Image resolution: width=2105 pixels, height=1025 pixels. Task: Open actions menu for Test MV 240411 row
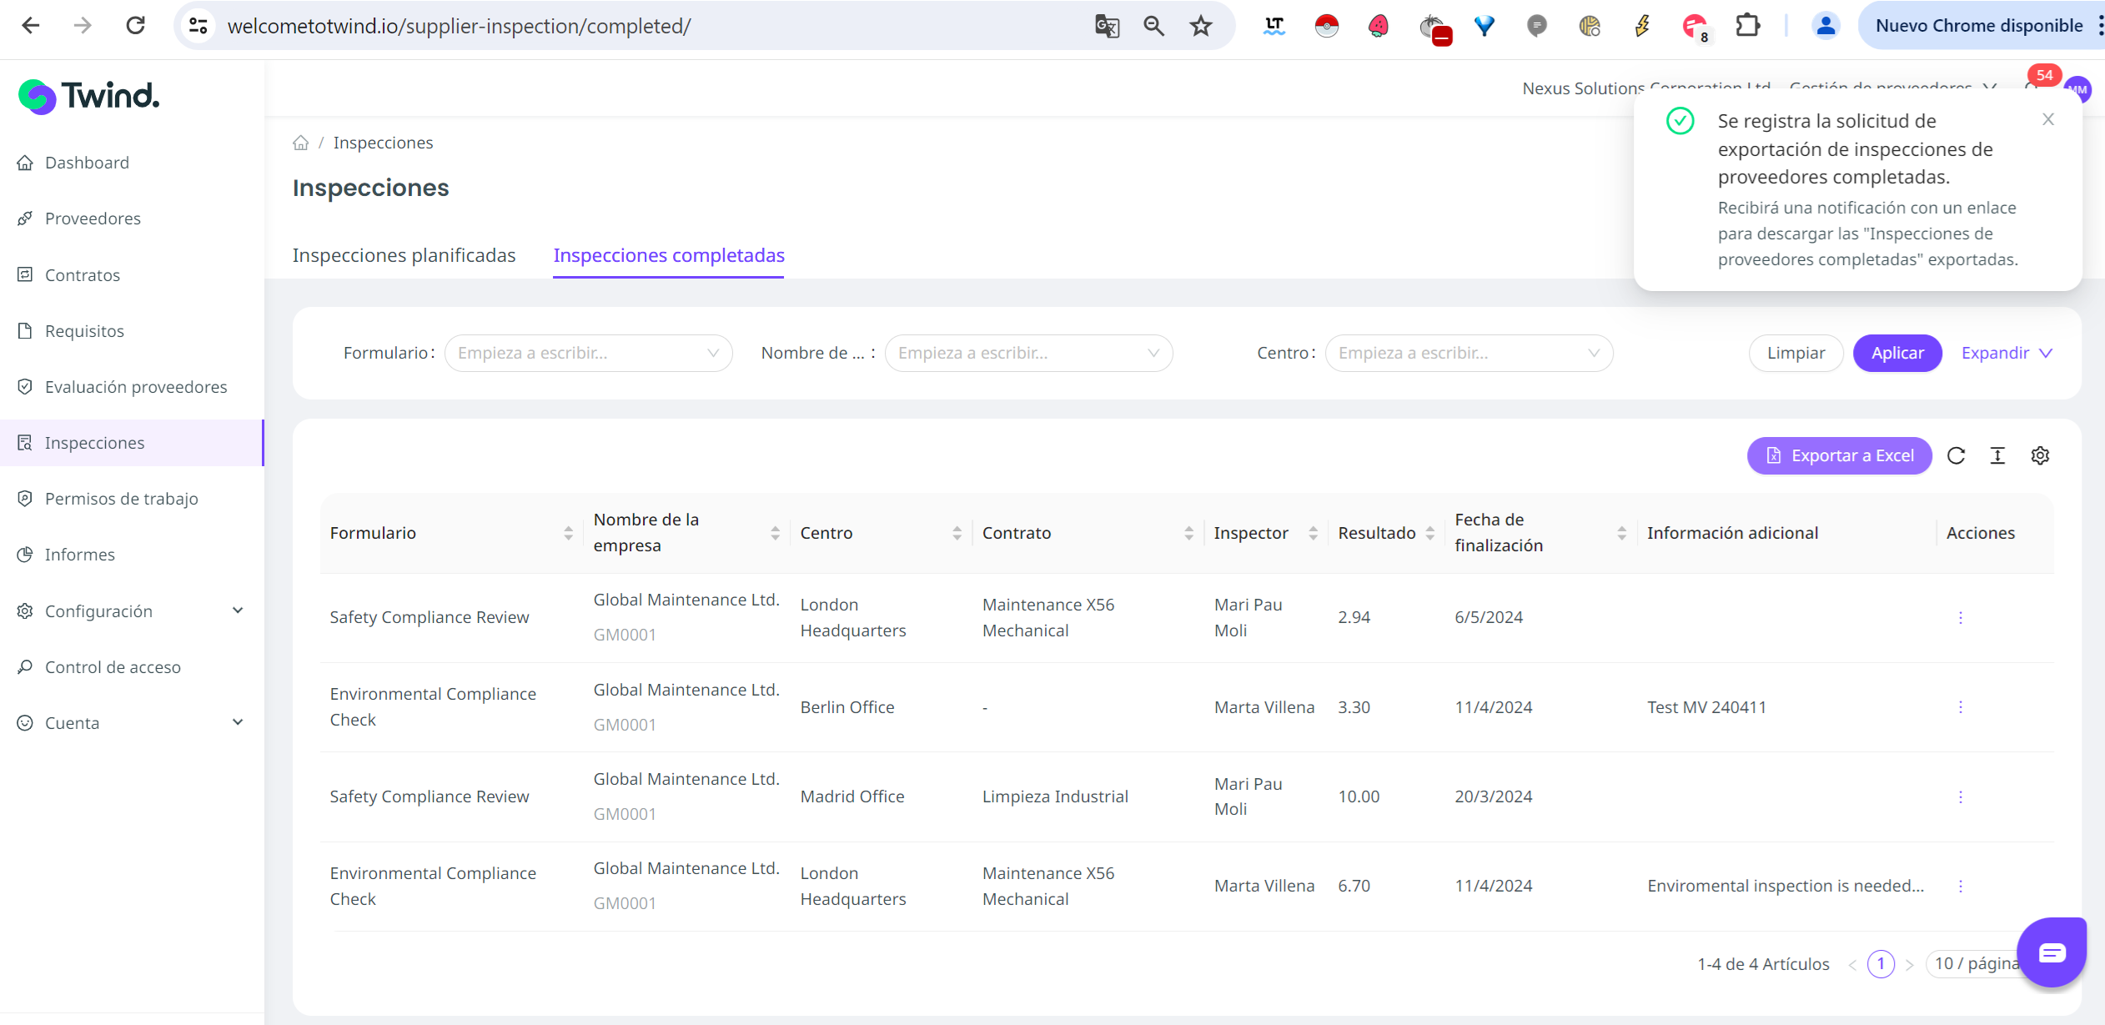(x=1960, y=707)
